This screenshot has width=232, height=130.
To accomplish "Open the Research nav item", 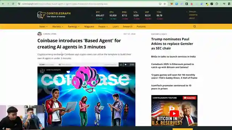I will (128, 26).
